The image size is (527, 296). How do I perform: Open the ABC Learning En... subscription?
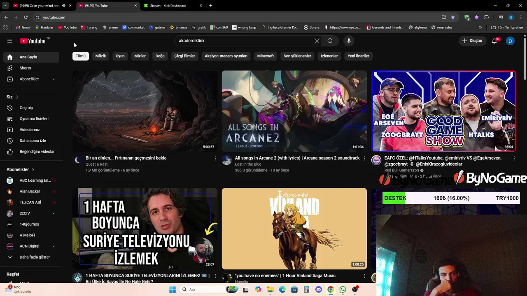click(x=31, y=180)
